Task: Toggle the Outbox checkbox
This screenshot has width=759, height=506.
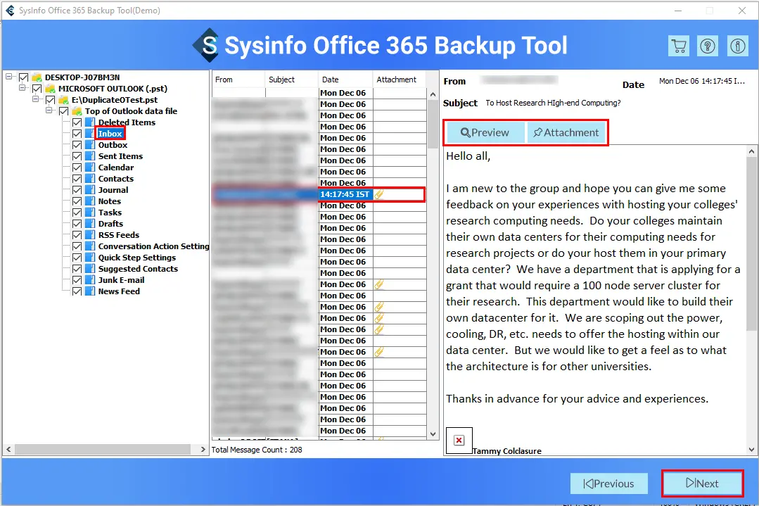Action: pos(77,145)
